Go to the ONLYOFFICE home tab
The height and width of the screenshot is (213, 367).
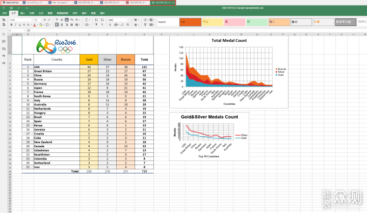coord(11,3)
